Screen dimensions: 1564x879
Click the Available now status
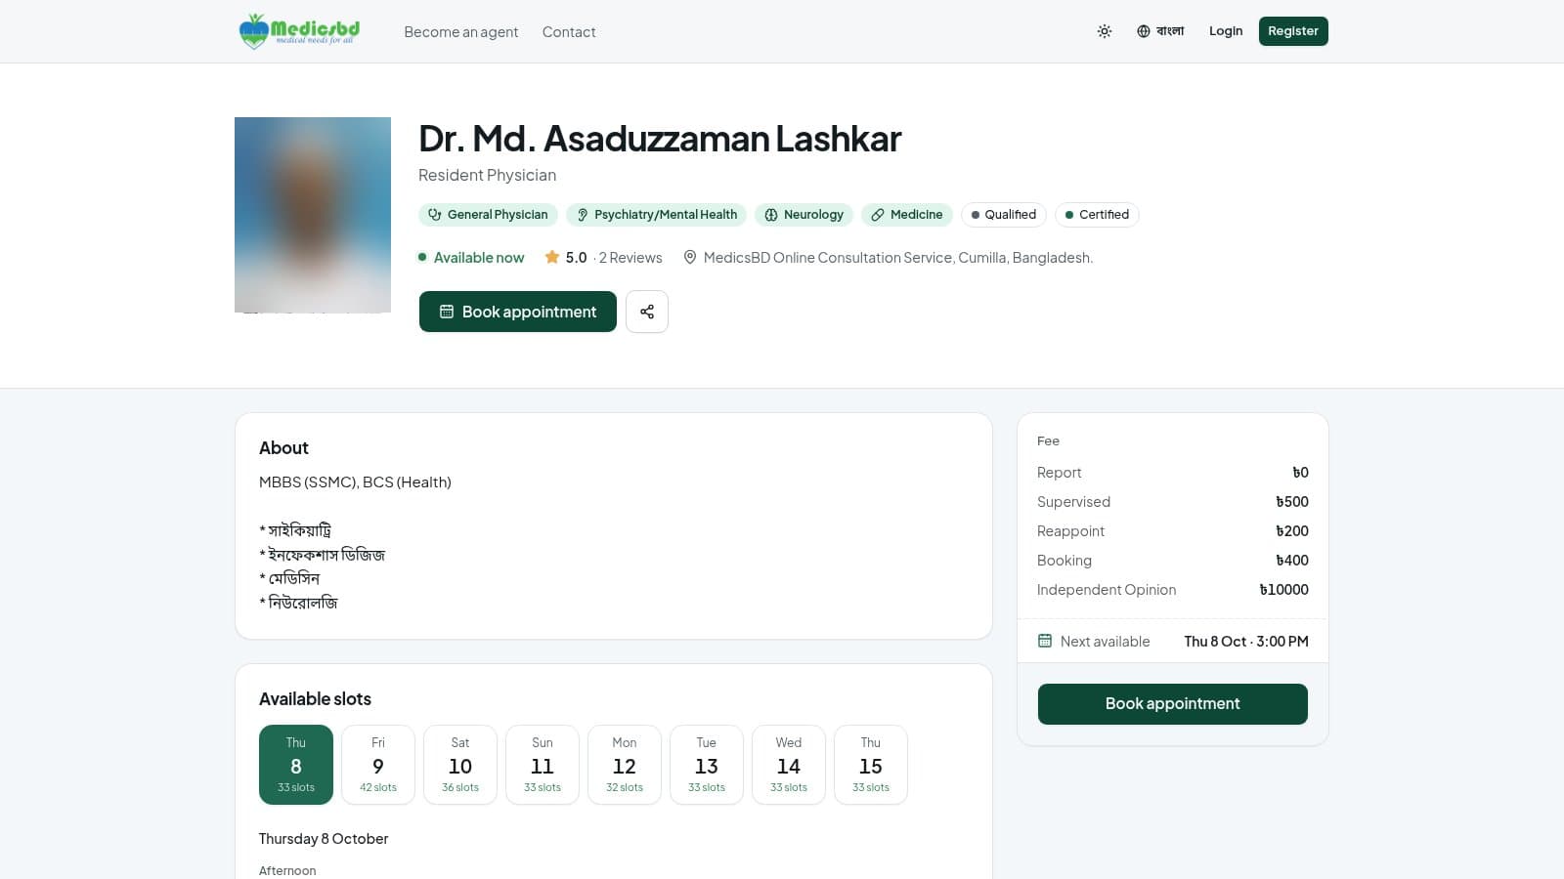tap(471, 258)
